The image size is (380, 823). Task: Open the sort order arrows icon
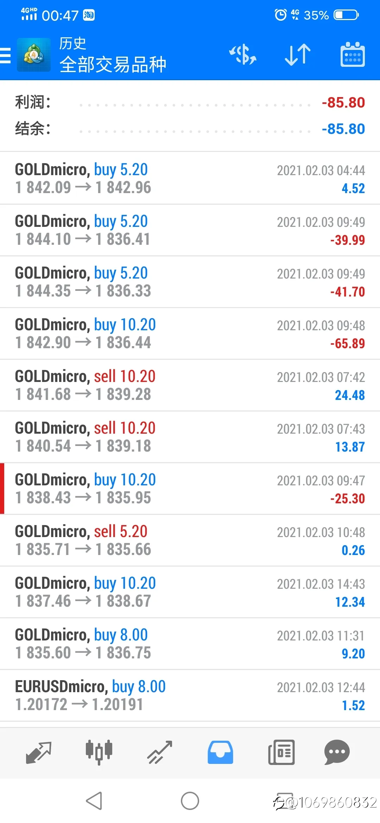[298, 55]
